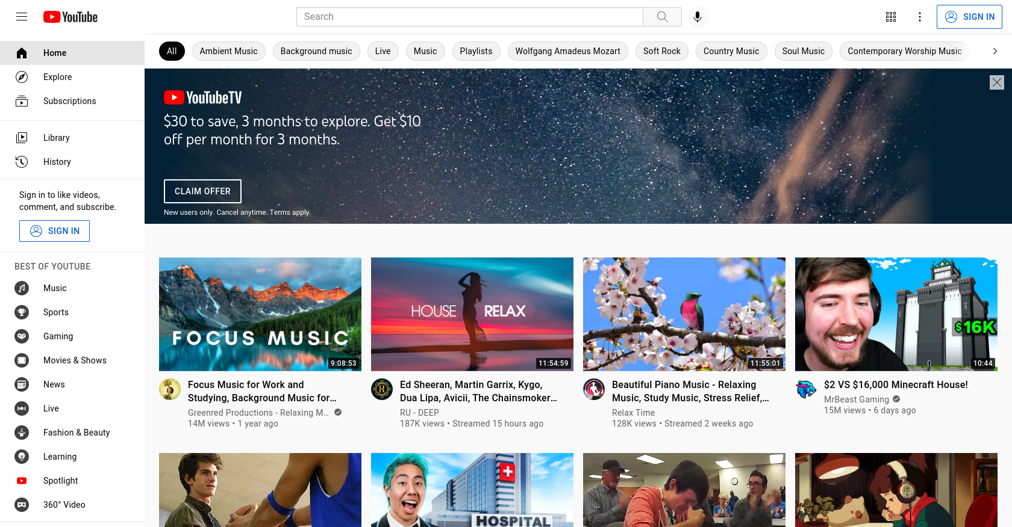The image size is (1012, 527).
Task: Open the RU - DEEP channel name link
Action: point(419,413)
